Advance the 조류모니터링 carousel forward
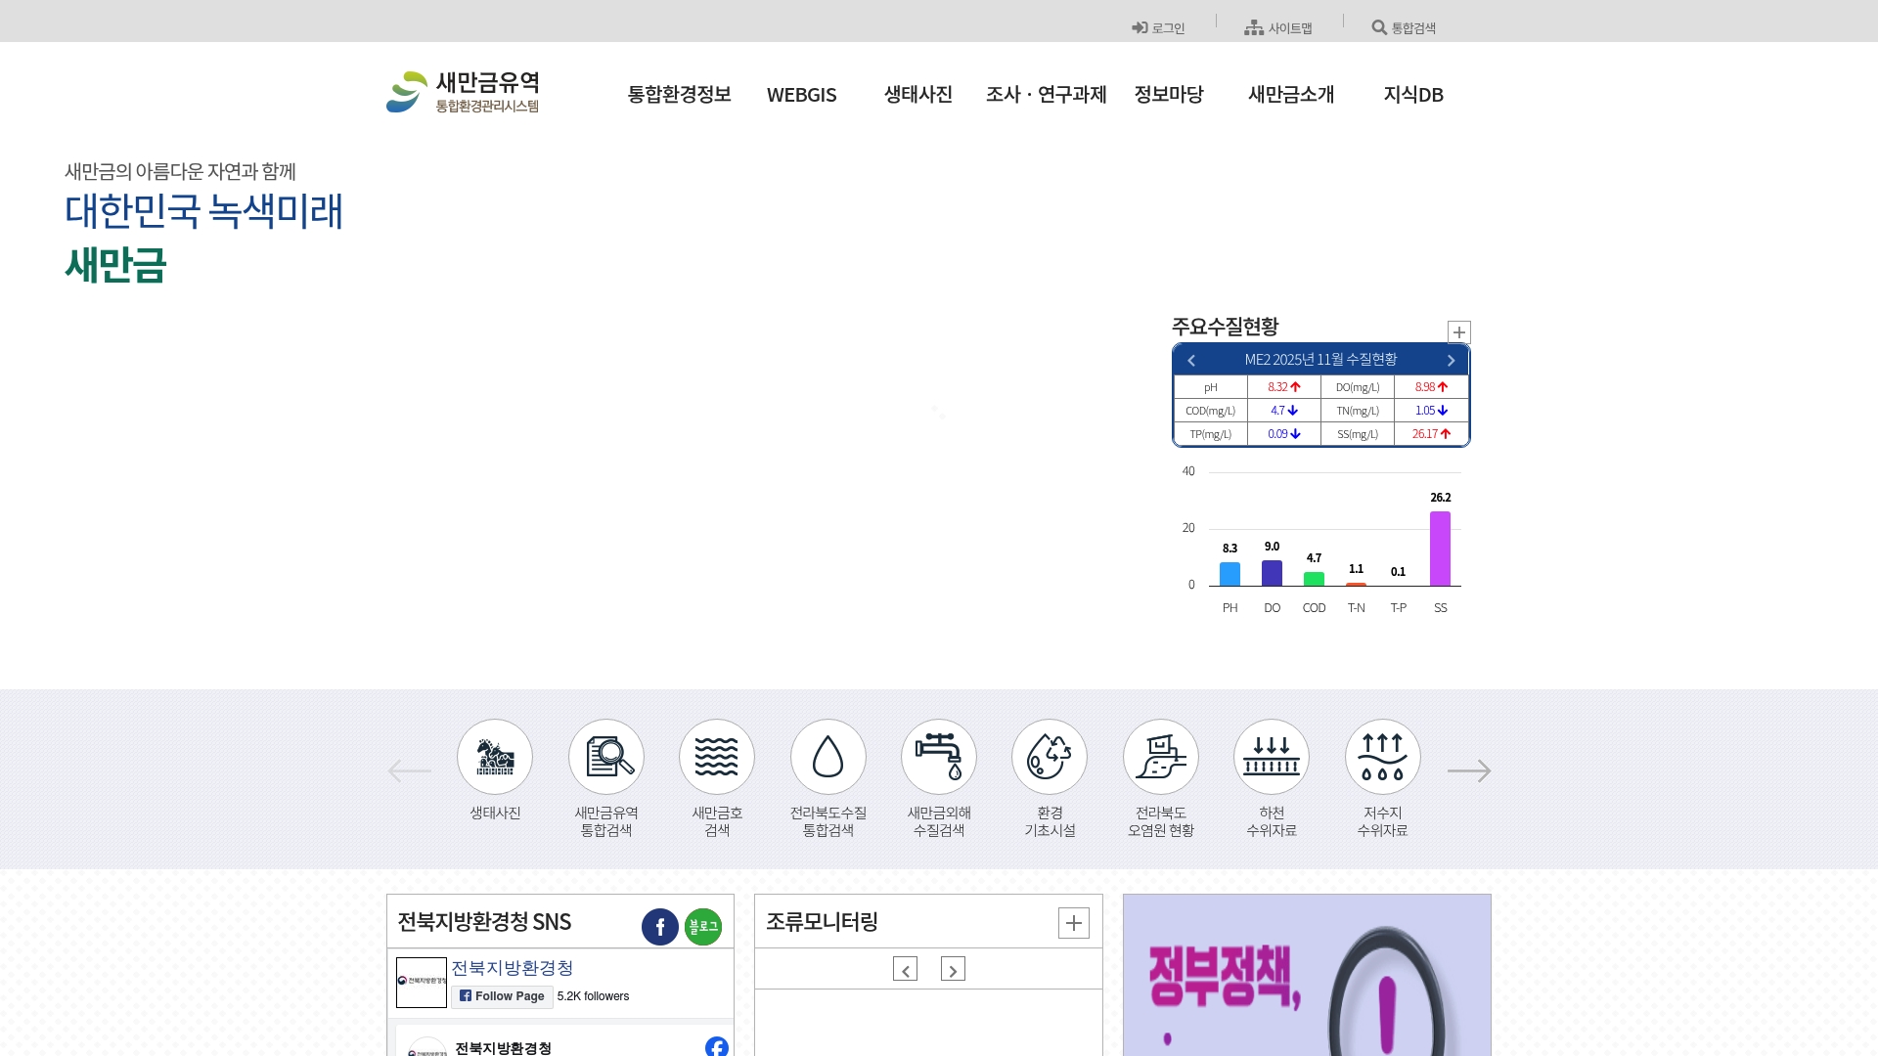This screenshot has width=1878, height=1056. [x=953, y=968]
